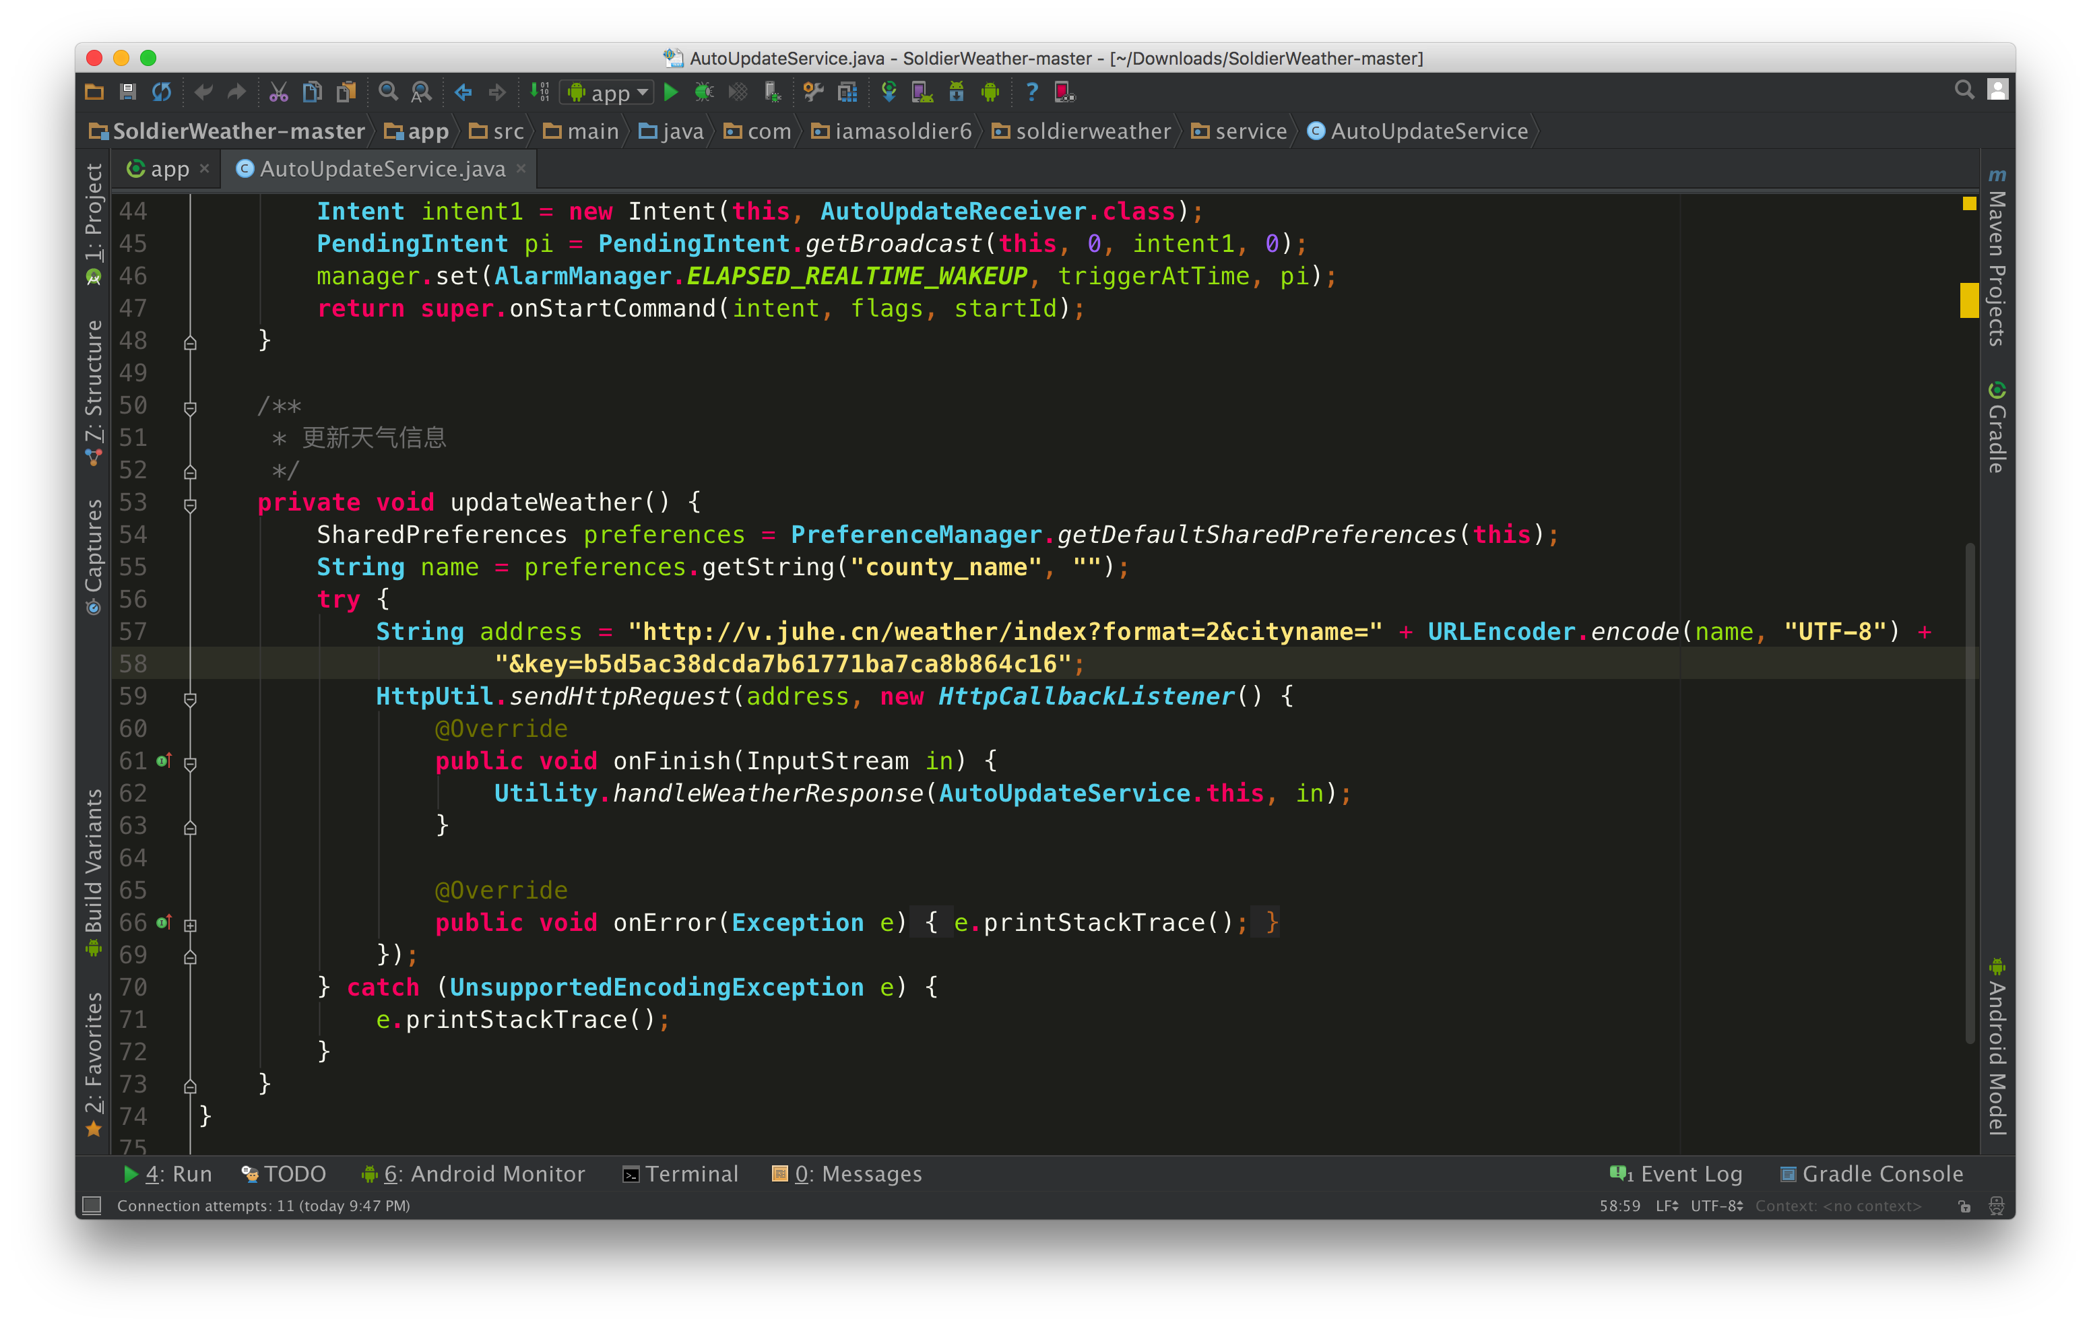The image size is (2091, 1327).
Task: Open the TODO tool window
Action: point(283,1173)
